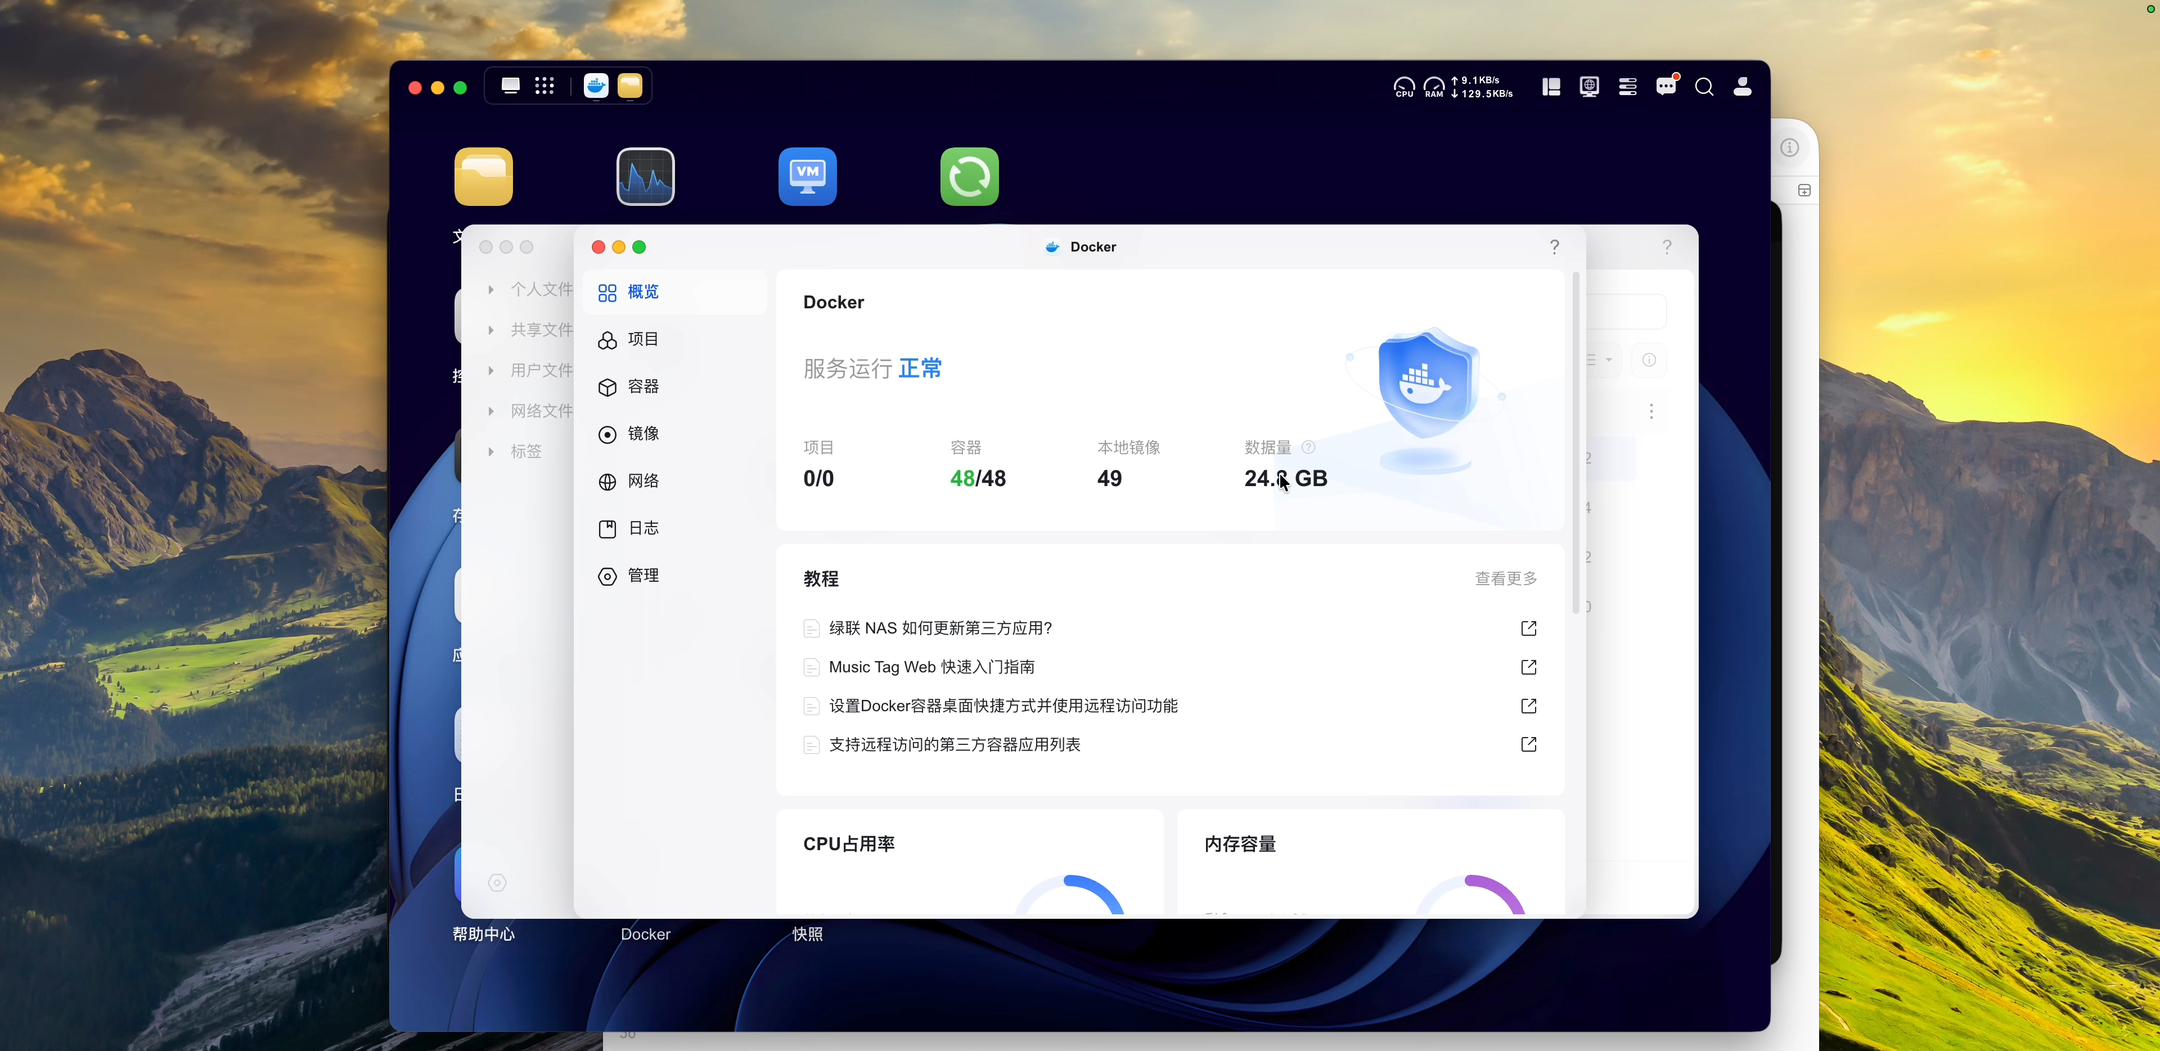Open the app launcher grid icon
Viewport: 2160px width, 1051px height.
545,86
